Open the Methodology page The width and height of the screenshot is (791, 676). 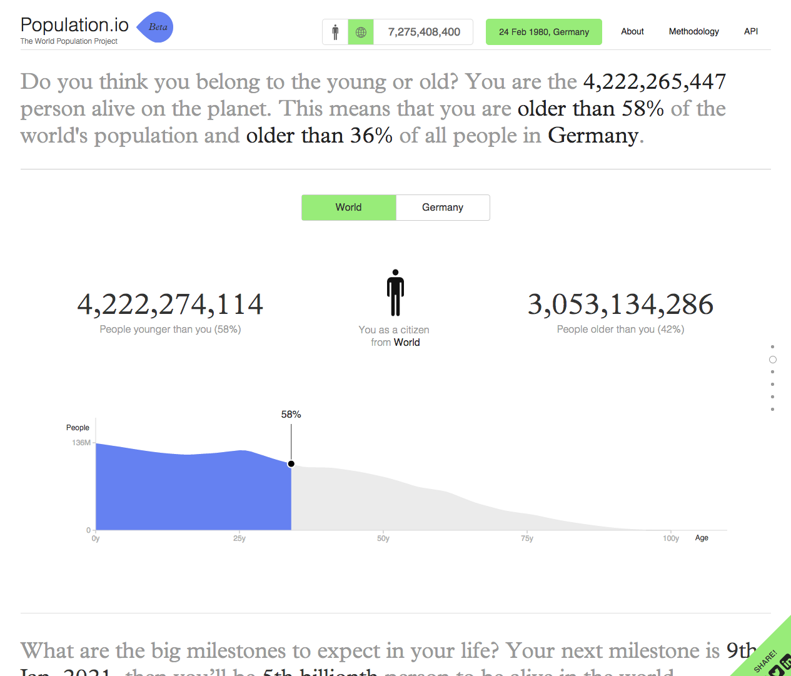tap(693, 31)
